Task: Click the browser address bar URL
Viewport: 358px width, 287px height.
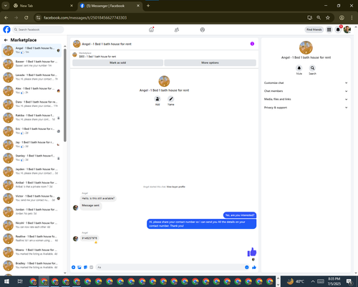Action: pyautogui.click(x=85, y=18)
